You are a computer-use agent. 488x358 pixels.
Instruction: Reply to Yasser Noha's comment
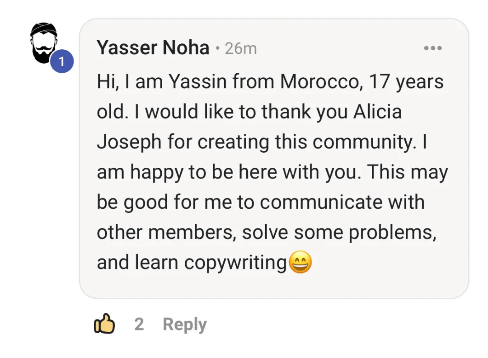184,325
